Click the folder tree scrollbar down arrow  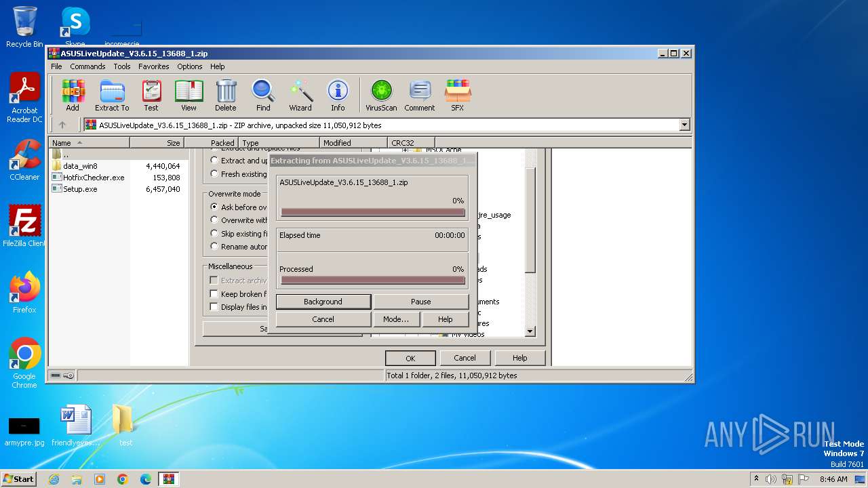530,331
